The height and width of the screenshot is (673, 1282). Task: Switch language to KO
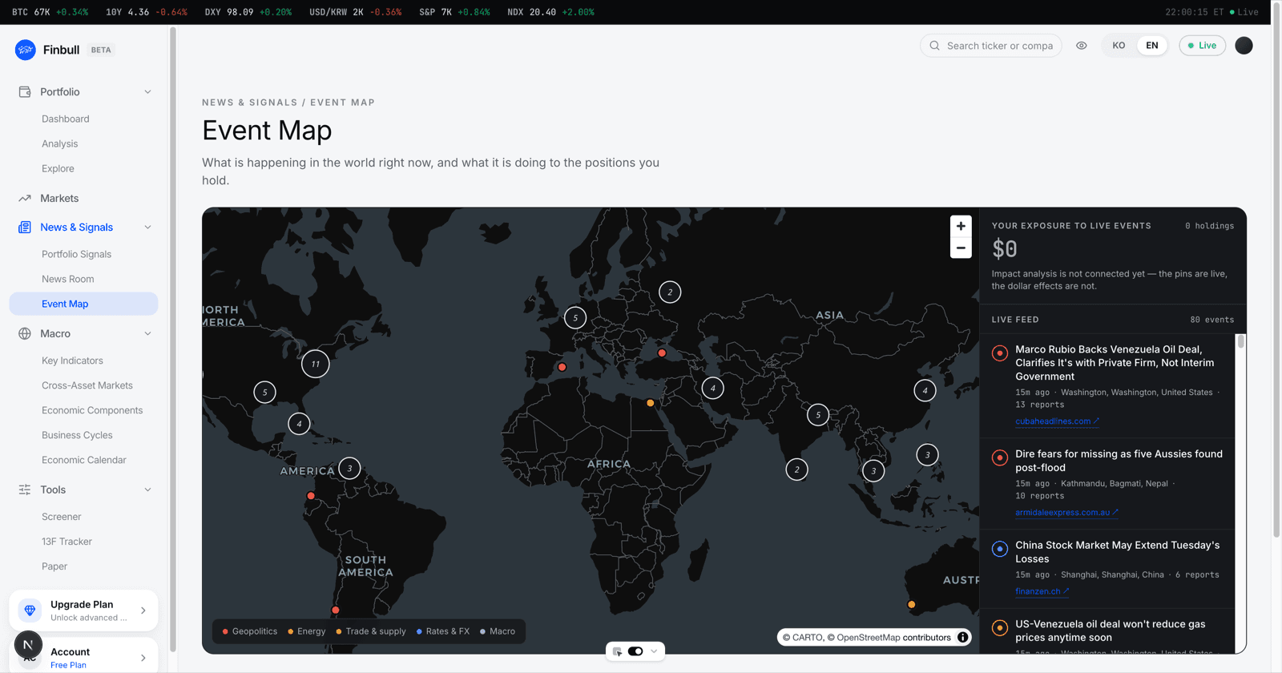[x=1119, y=46]
